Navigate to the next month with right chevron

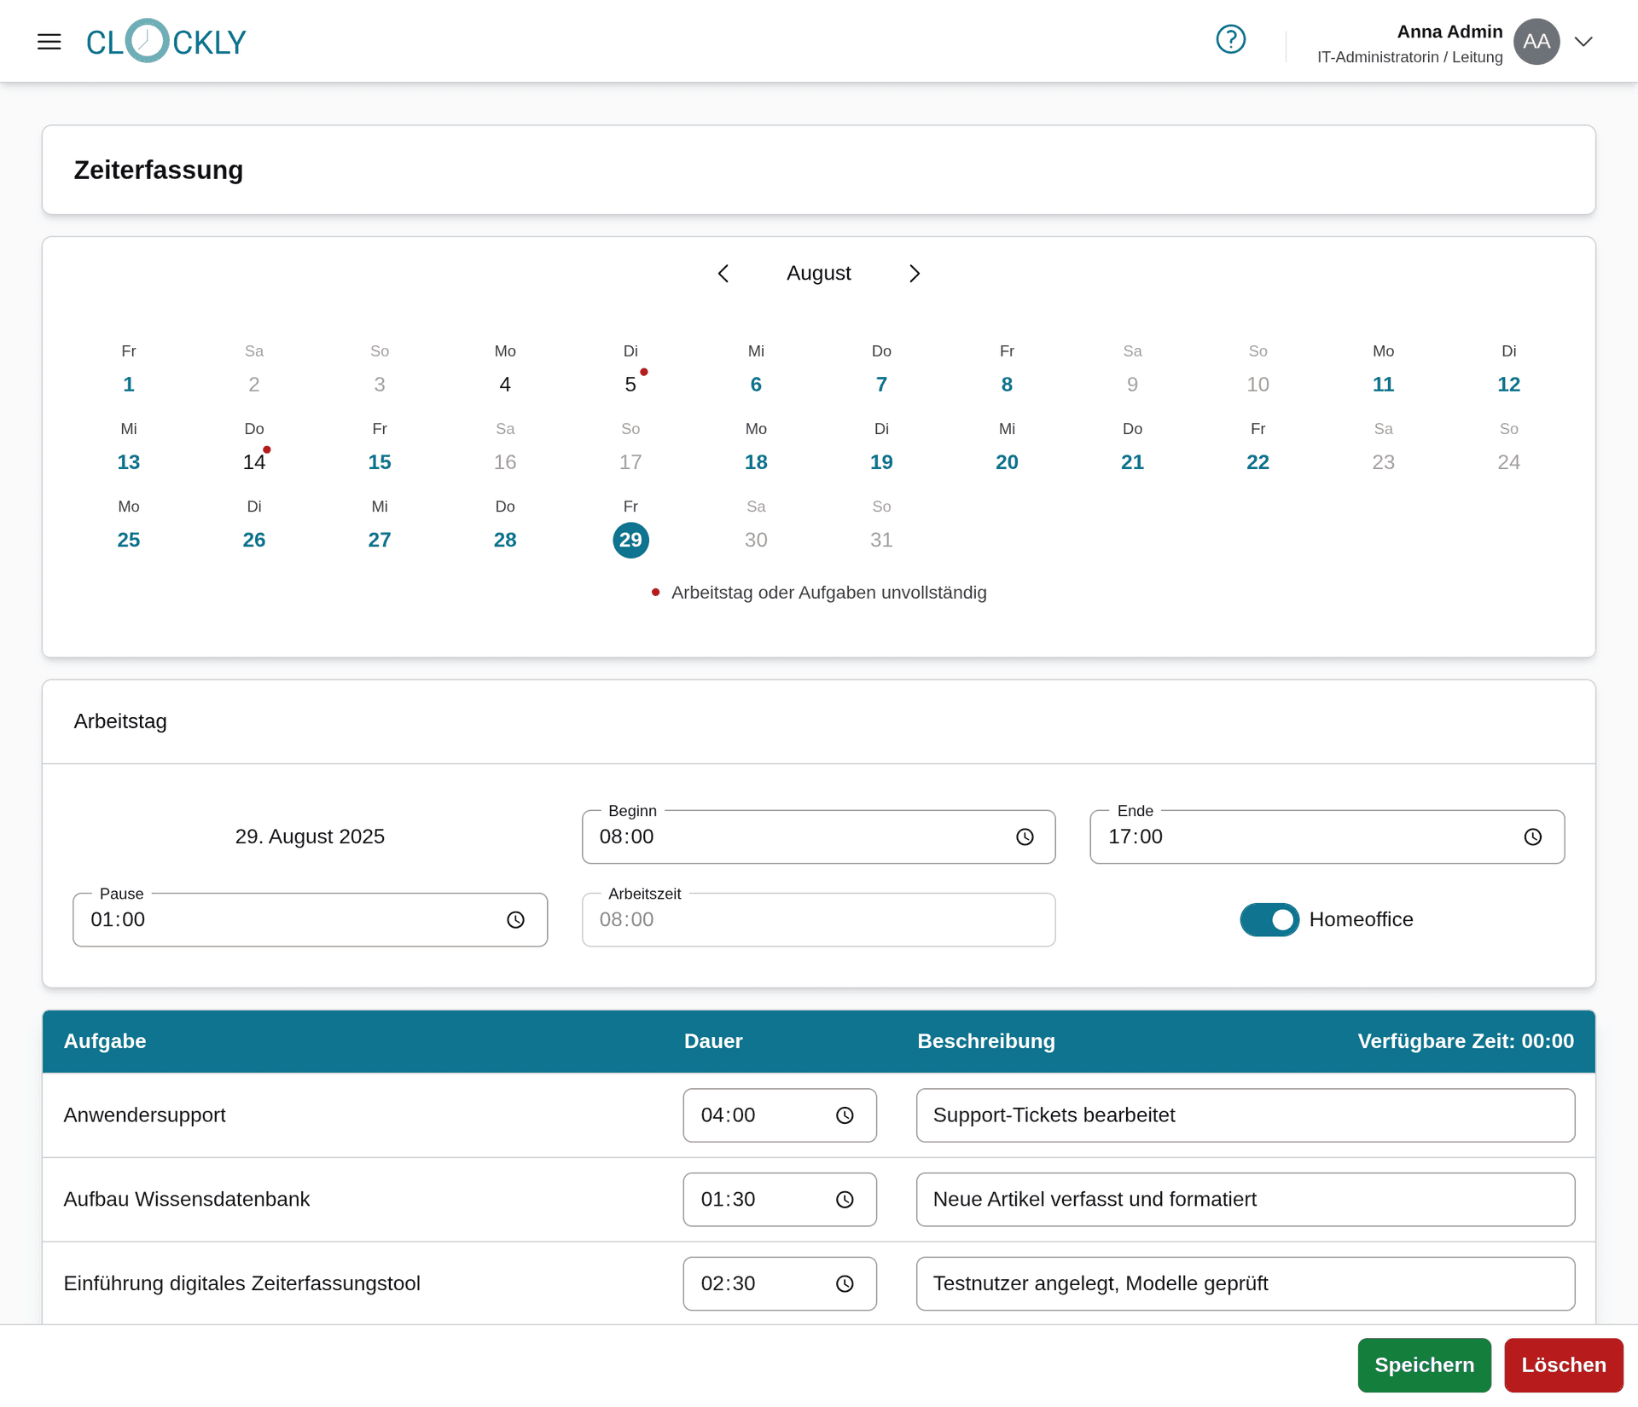[x=914, y=273]
